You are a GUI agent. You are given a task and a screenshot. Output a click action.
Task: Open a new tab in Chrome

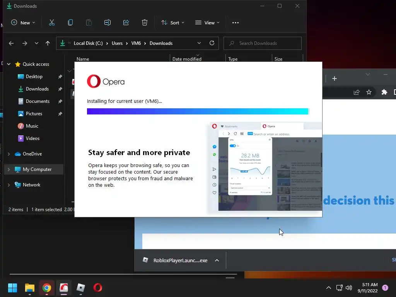[x=335, y=79]
